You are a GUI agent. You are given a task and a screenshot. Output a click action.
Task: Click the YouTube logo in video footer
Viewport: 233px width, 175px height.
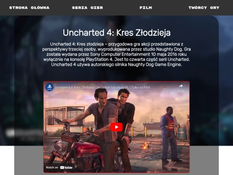(x=66, y=168)
